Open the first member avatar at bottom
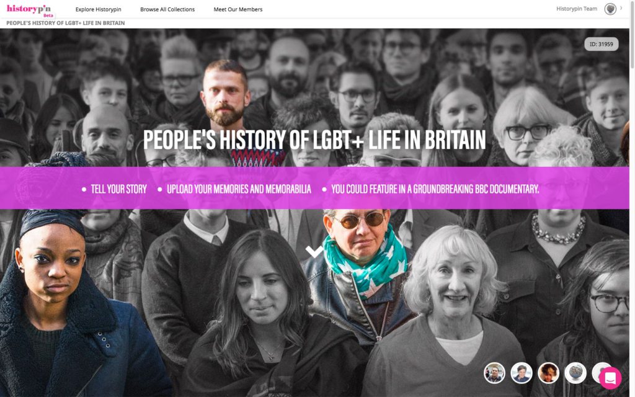 tap(494, 373)
